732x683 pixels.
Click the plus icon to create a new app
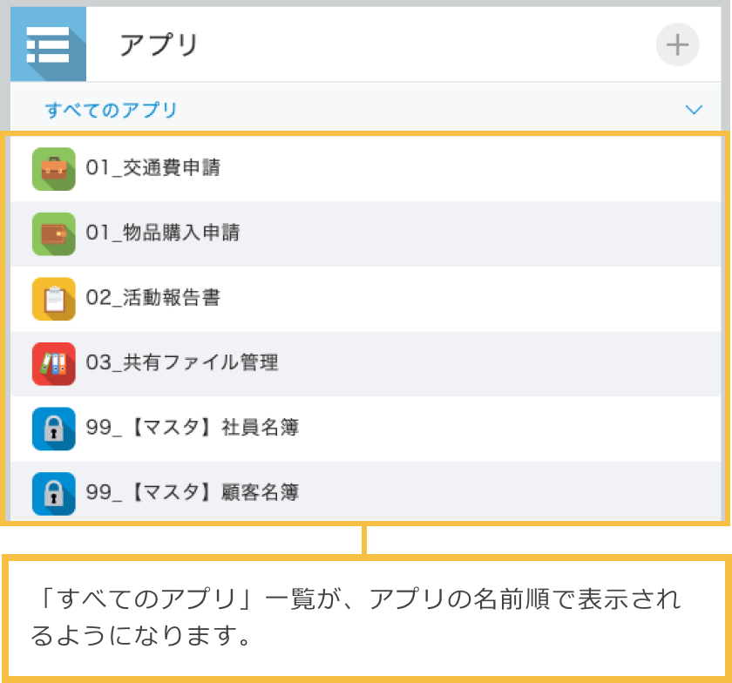pyautogui.click(x=677, y=44)
